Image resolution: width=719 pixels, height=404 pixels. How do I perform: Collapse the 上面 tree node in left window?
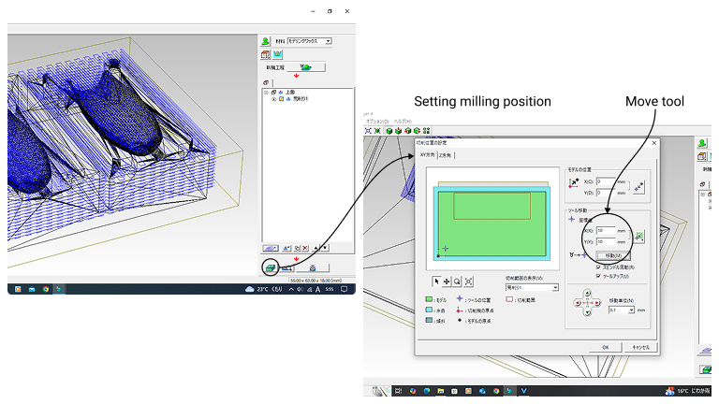tap(266, 92)
